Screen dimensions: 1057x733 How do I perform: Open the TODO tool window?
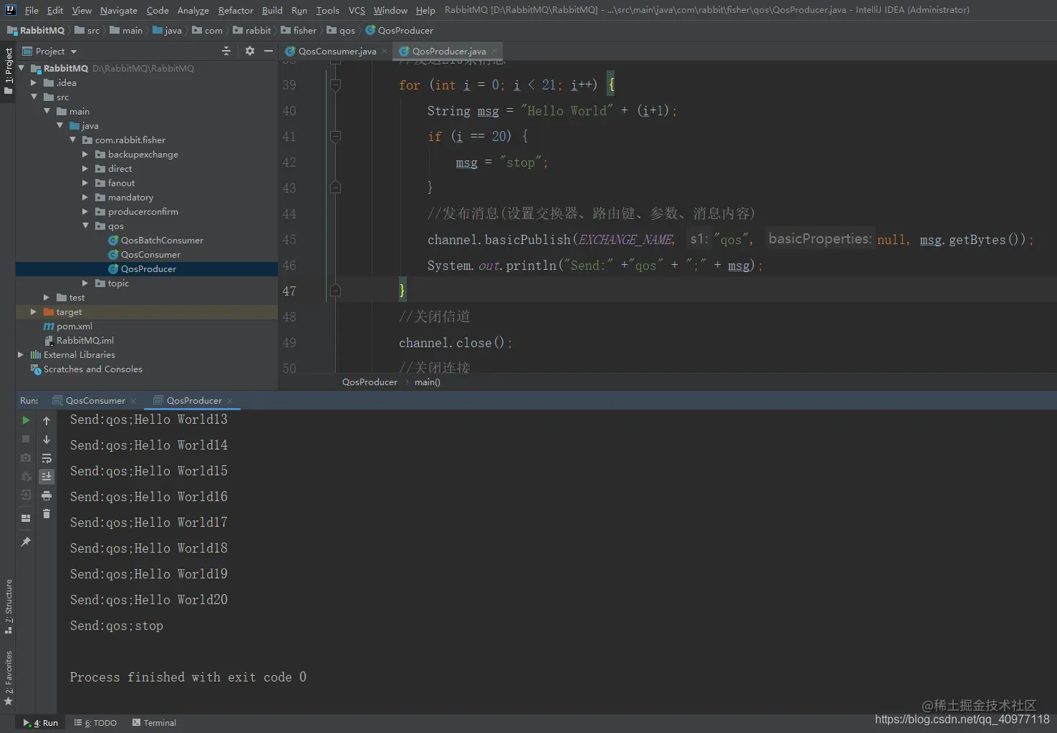95,723
